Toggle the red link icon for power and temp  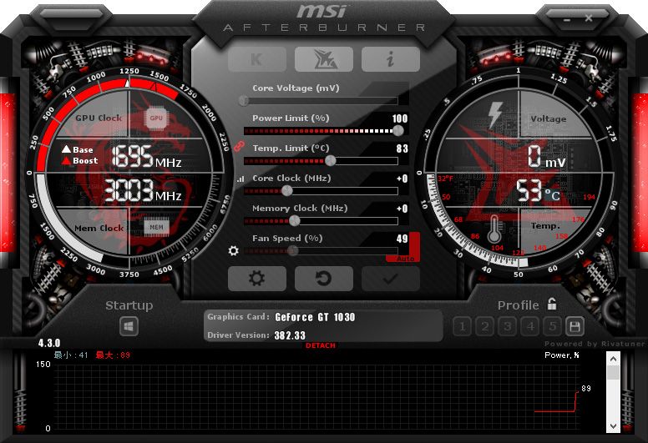239,146
